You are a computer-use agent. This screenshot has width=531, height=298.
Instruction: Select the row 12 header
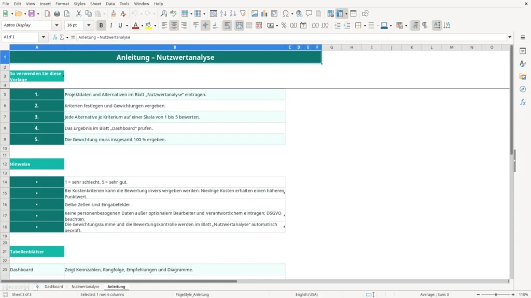click(x=5, y=164)
